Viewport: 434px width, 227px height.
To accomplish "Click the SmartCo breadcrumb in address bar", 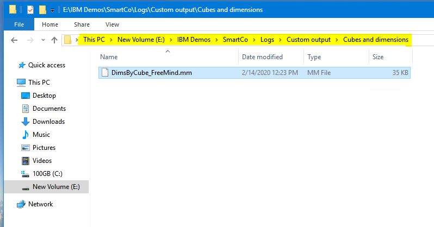I will pos(234,40).
